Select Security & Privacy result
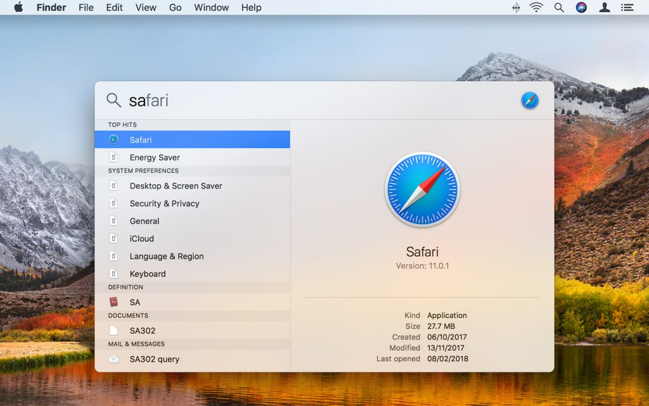Image resolution: width=649 pixels, height=406 pixels. [192, 204]
